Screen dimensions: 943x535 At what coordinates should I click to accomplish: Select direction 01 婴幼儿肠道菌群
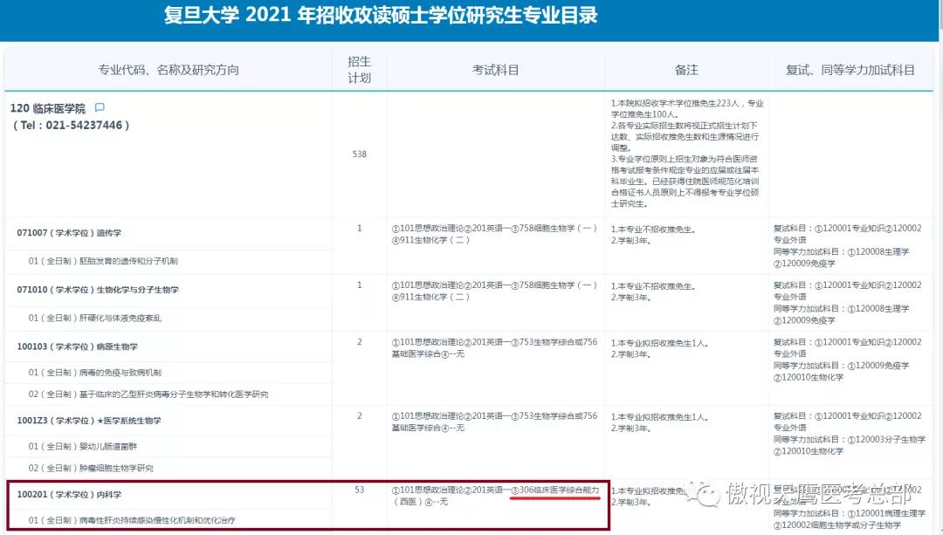coord(83,446)
